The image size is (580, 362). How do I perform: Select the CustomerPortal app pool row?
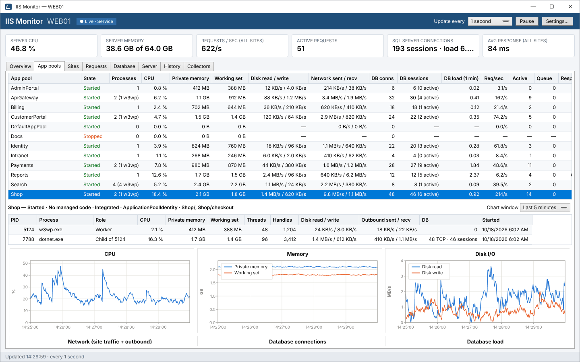[290, 117]
